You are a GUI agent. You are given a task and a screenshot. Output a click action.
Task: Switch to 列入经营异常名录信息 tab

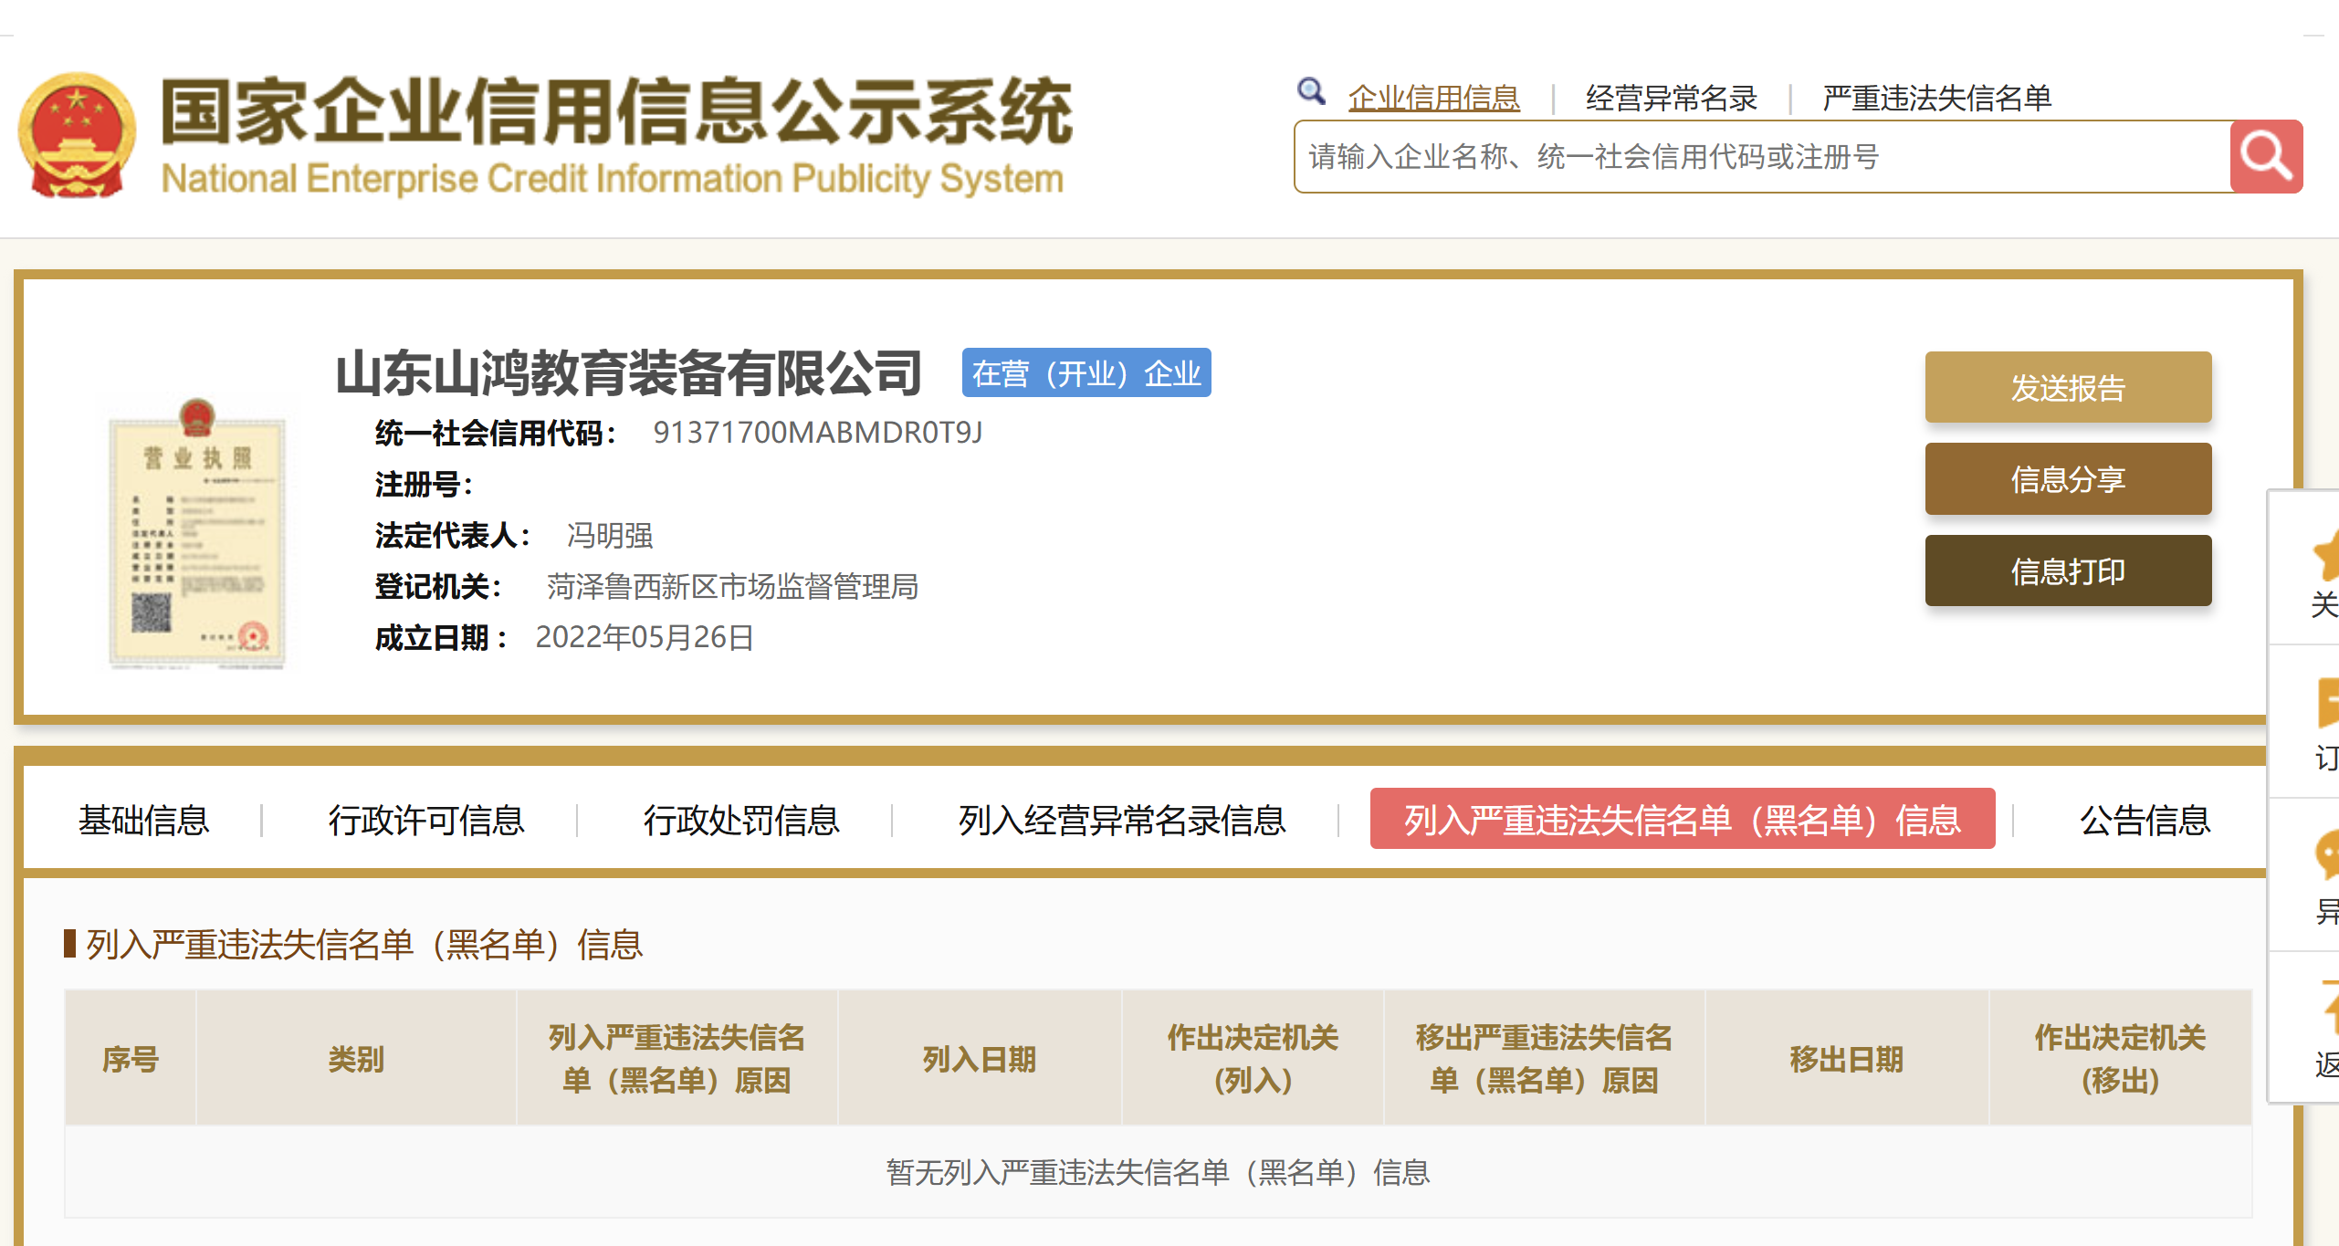[1121, 820]
